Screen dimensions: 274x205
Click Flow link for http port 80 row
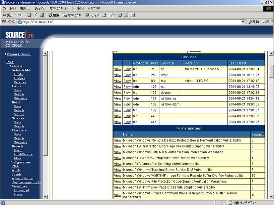tap(127, 81)
